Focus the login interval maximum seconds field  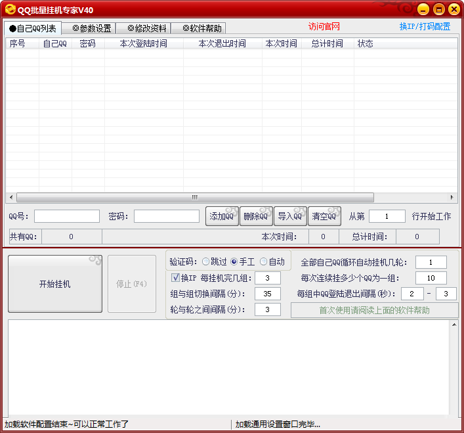pos(446,294)
